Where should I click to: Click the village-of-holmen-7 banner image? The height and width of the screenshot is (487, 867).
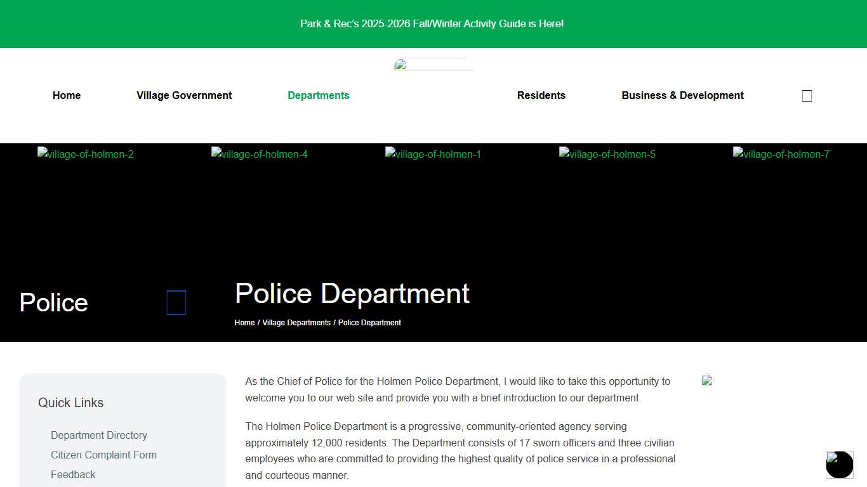coord(781,154)
